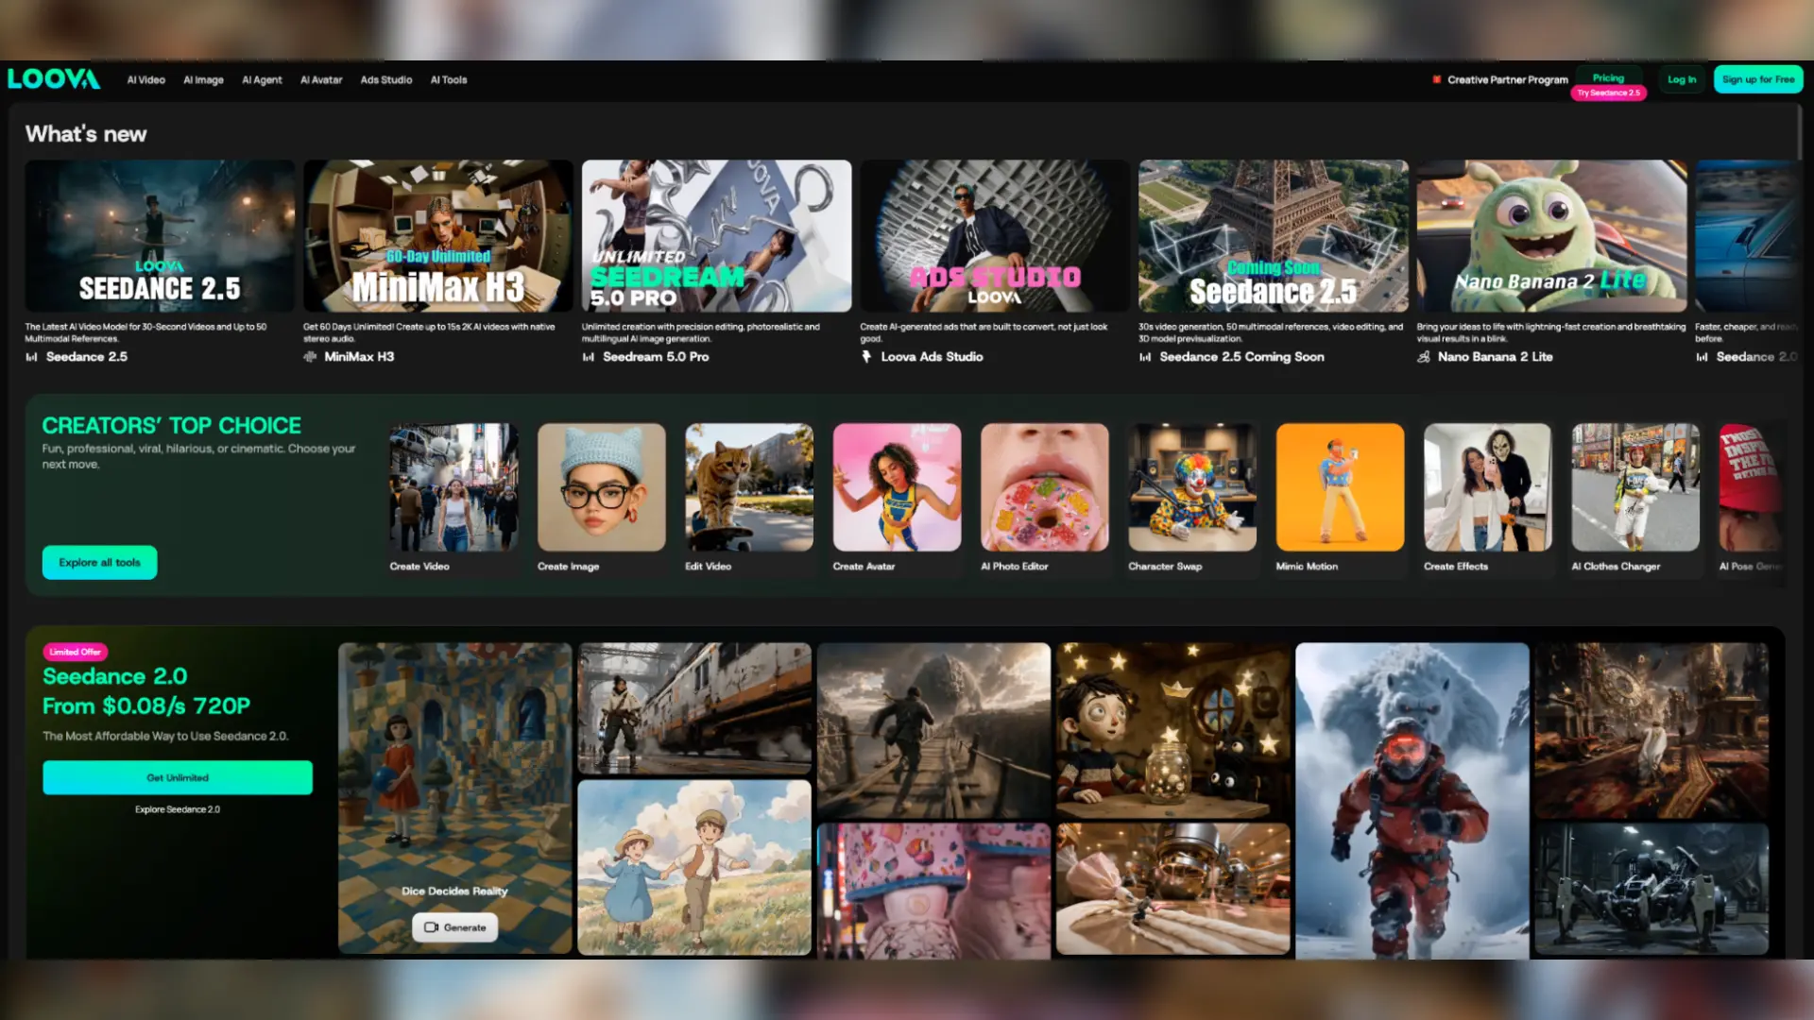The height and width of the screenshot is (1020, 1814).
Task: Click the Limited Offer badge
Action: [75, 652]
